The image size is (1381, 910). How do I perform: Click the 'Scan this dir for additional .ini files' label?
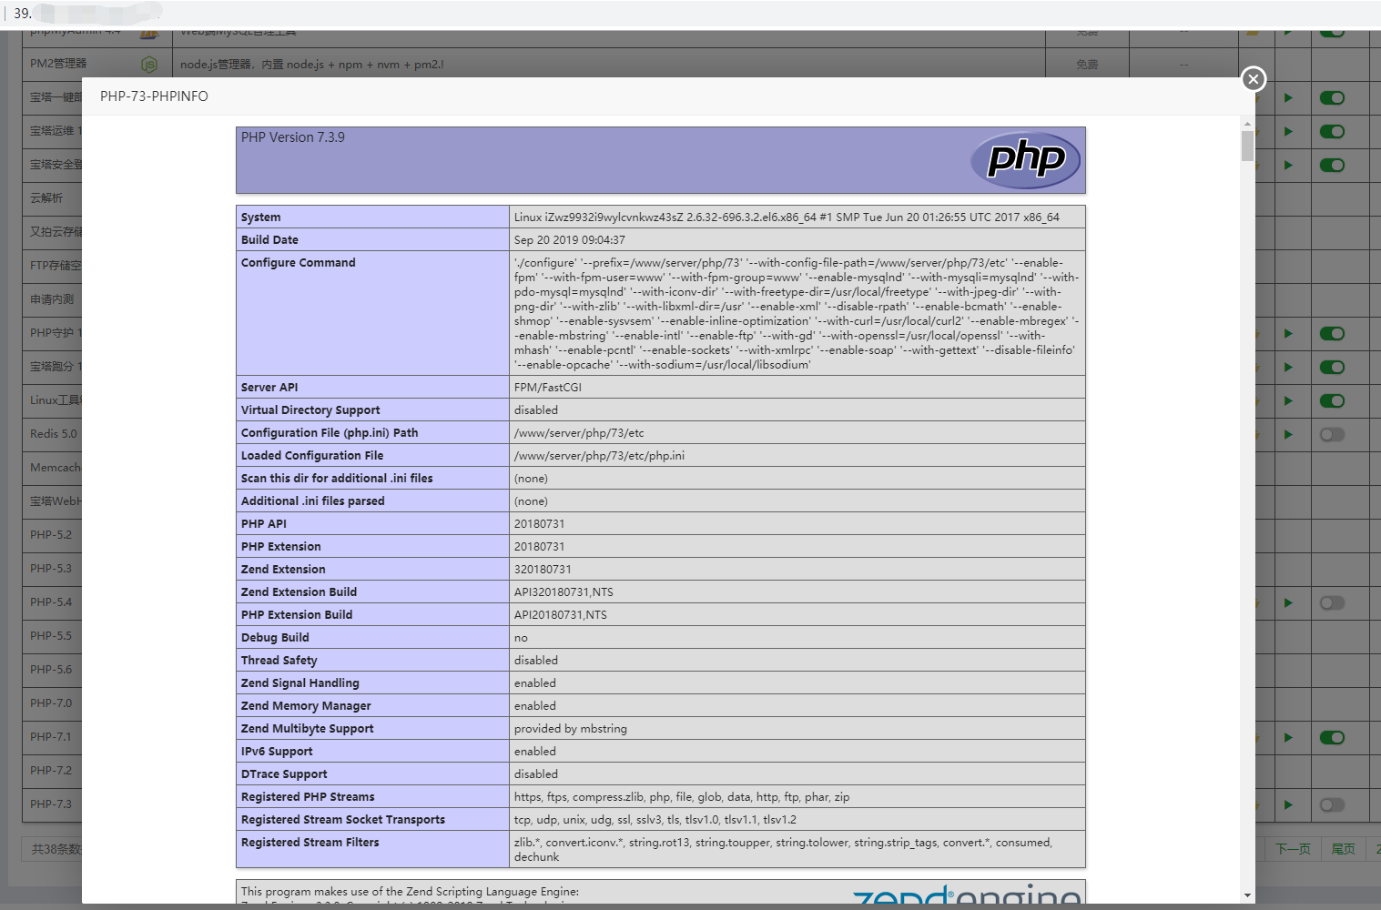pos(337,479)
